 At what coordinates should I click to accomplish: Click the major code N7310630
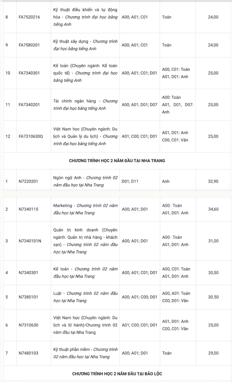click(x=28, y=325)
